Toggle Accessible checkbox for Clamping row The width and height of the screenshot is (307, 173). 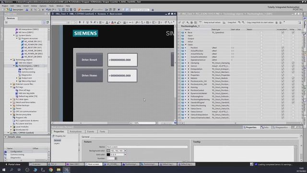tap(283, 63)
